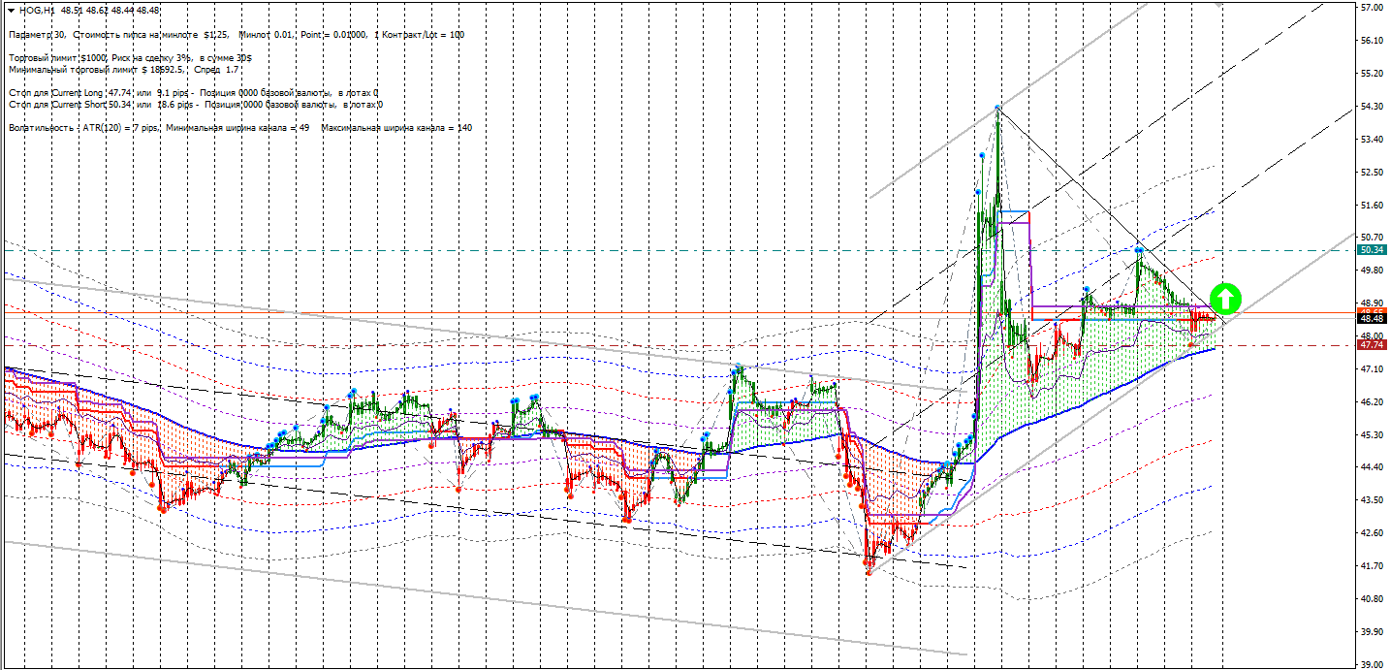This screenshot has width=1390, height=670.
Task: Select the 'Параметр 30' info line
Action: click(236, 35)
